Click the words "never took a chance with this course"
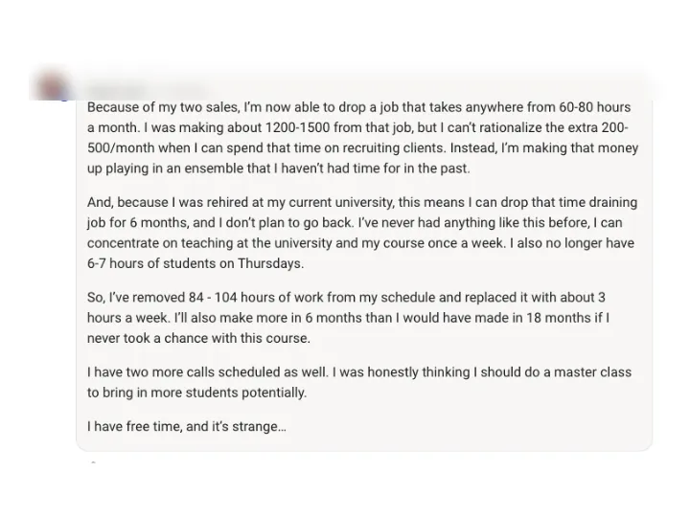The image size is (690, 517). click(x=198, y=339)
